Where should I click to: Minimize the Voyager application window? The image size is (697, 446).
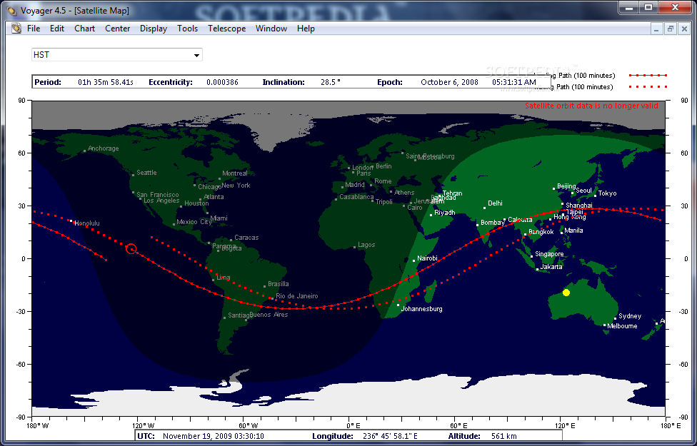point(628,6)
